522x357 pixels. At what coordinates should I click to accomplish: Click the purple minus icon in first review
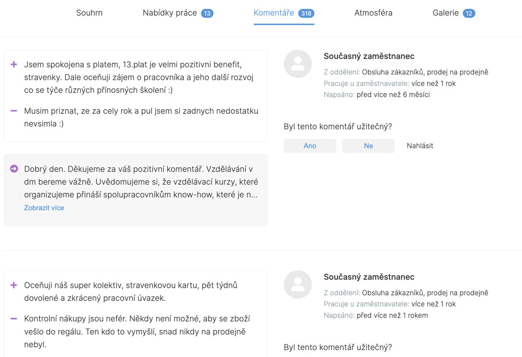[14, 111]
